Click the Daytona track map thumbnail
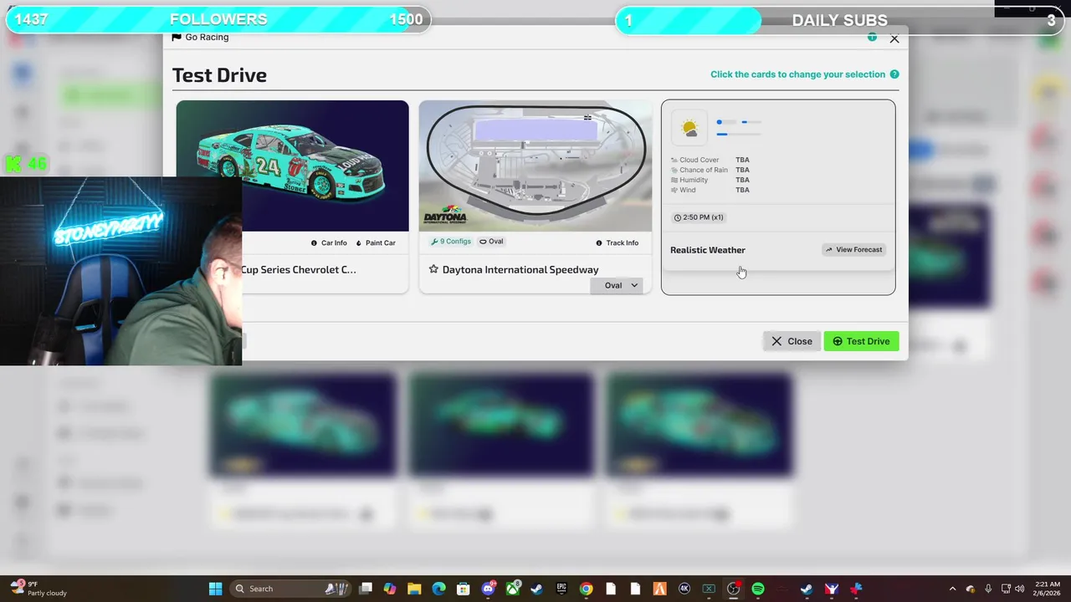The width and height of the screenshot is (1071, 602). [x=535, y=166]
